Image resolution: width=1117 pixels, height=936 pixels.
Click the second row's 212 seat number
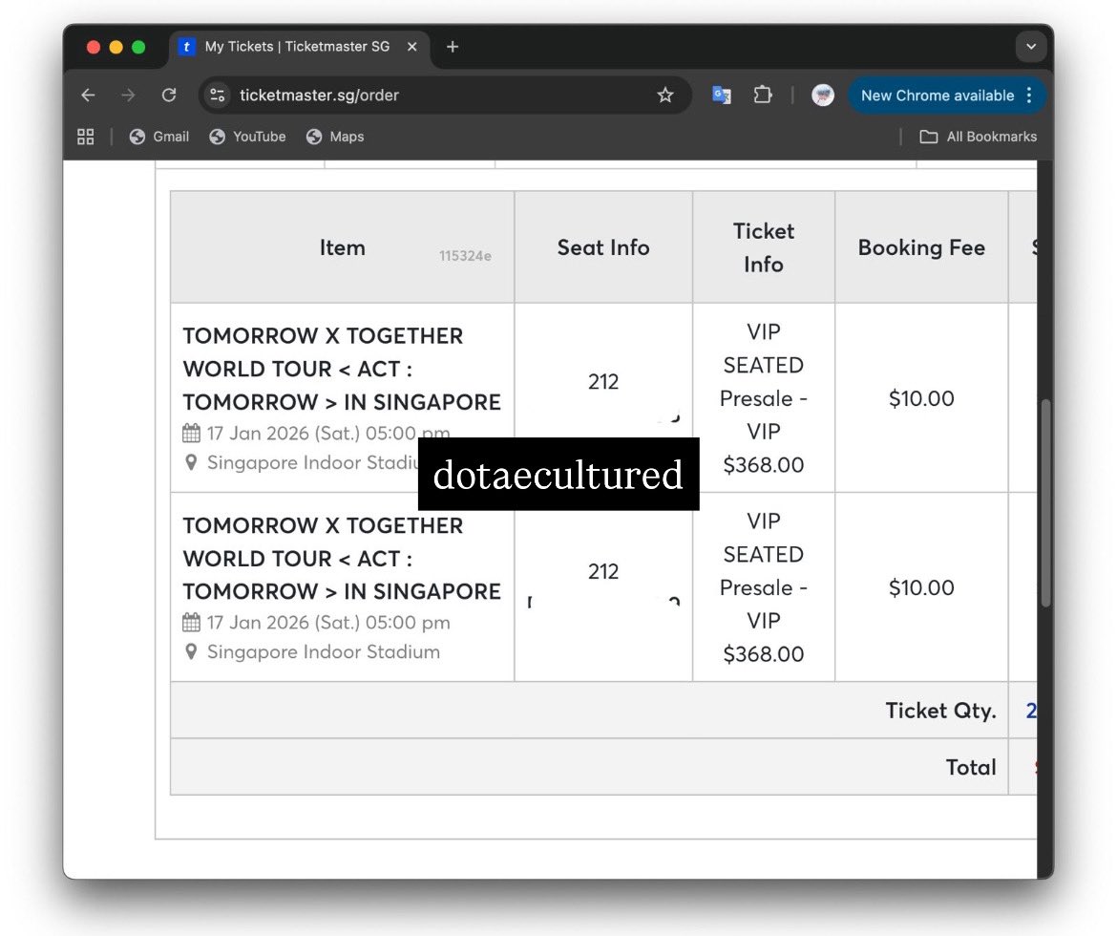click(603, 572)
